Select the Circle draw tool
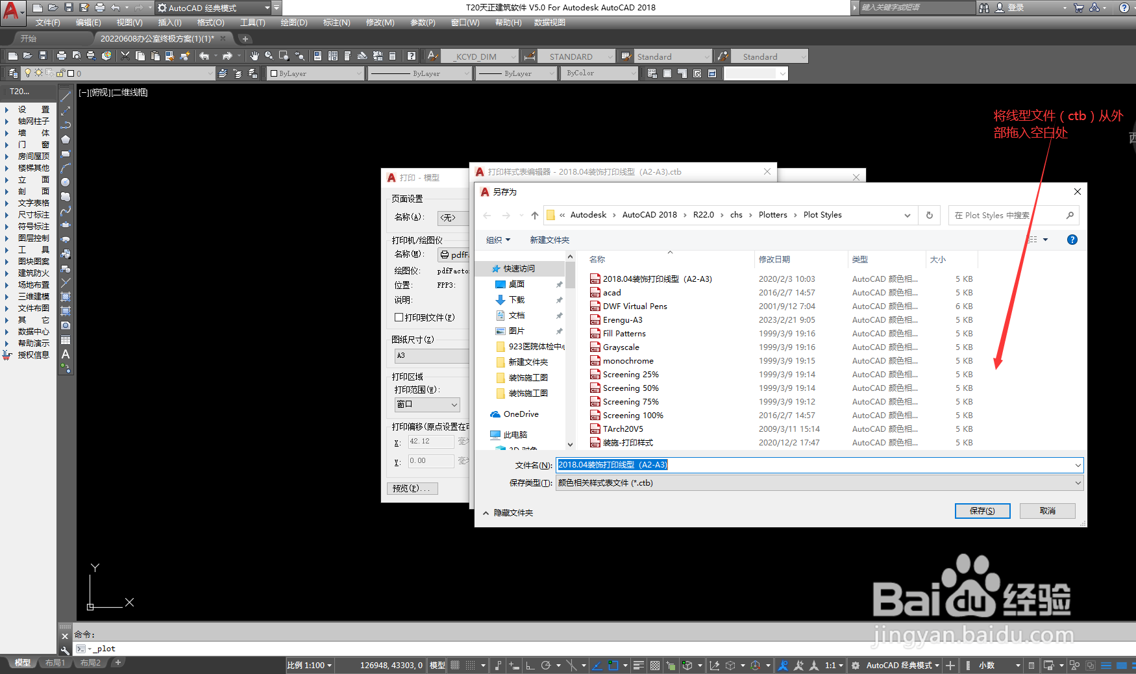 [66, 182]
